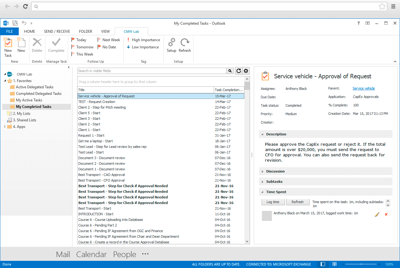Open Completed Delegated Tasks folder

[x=39, y=94]
